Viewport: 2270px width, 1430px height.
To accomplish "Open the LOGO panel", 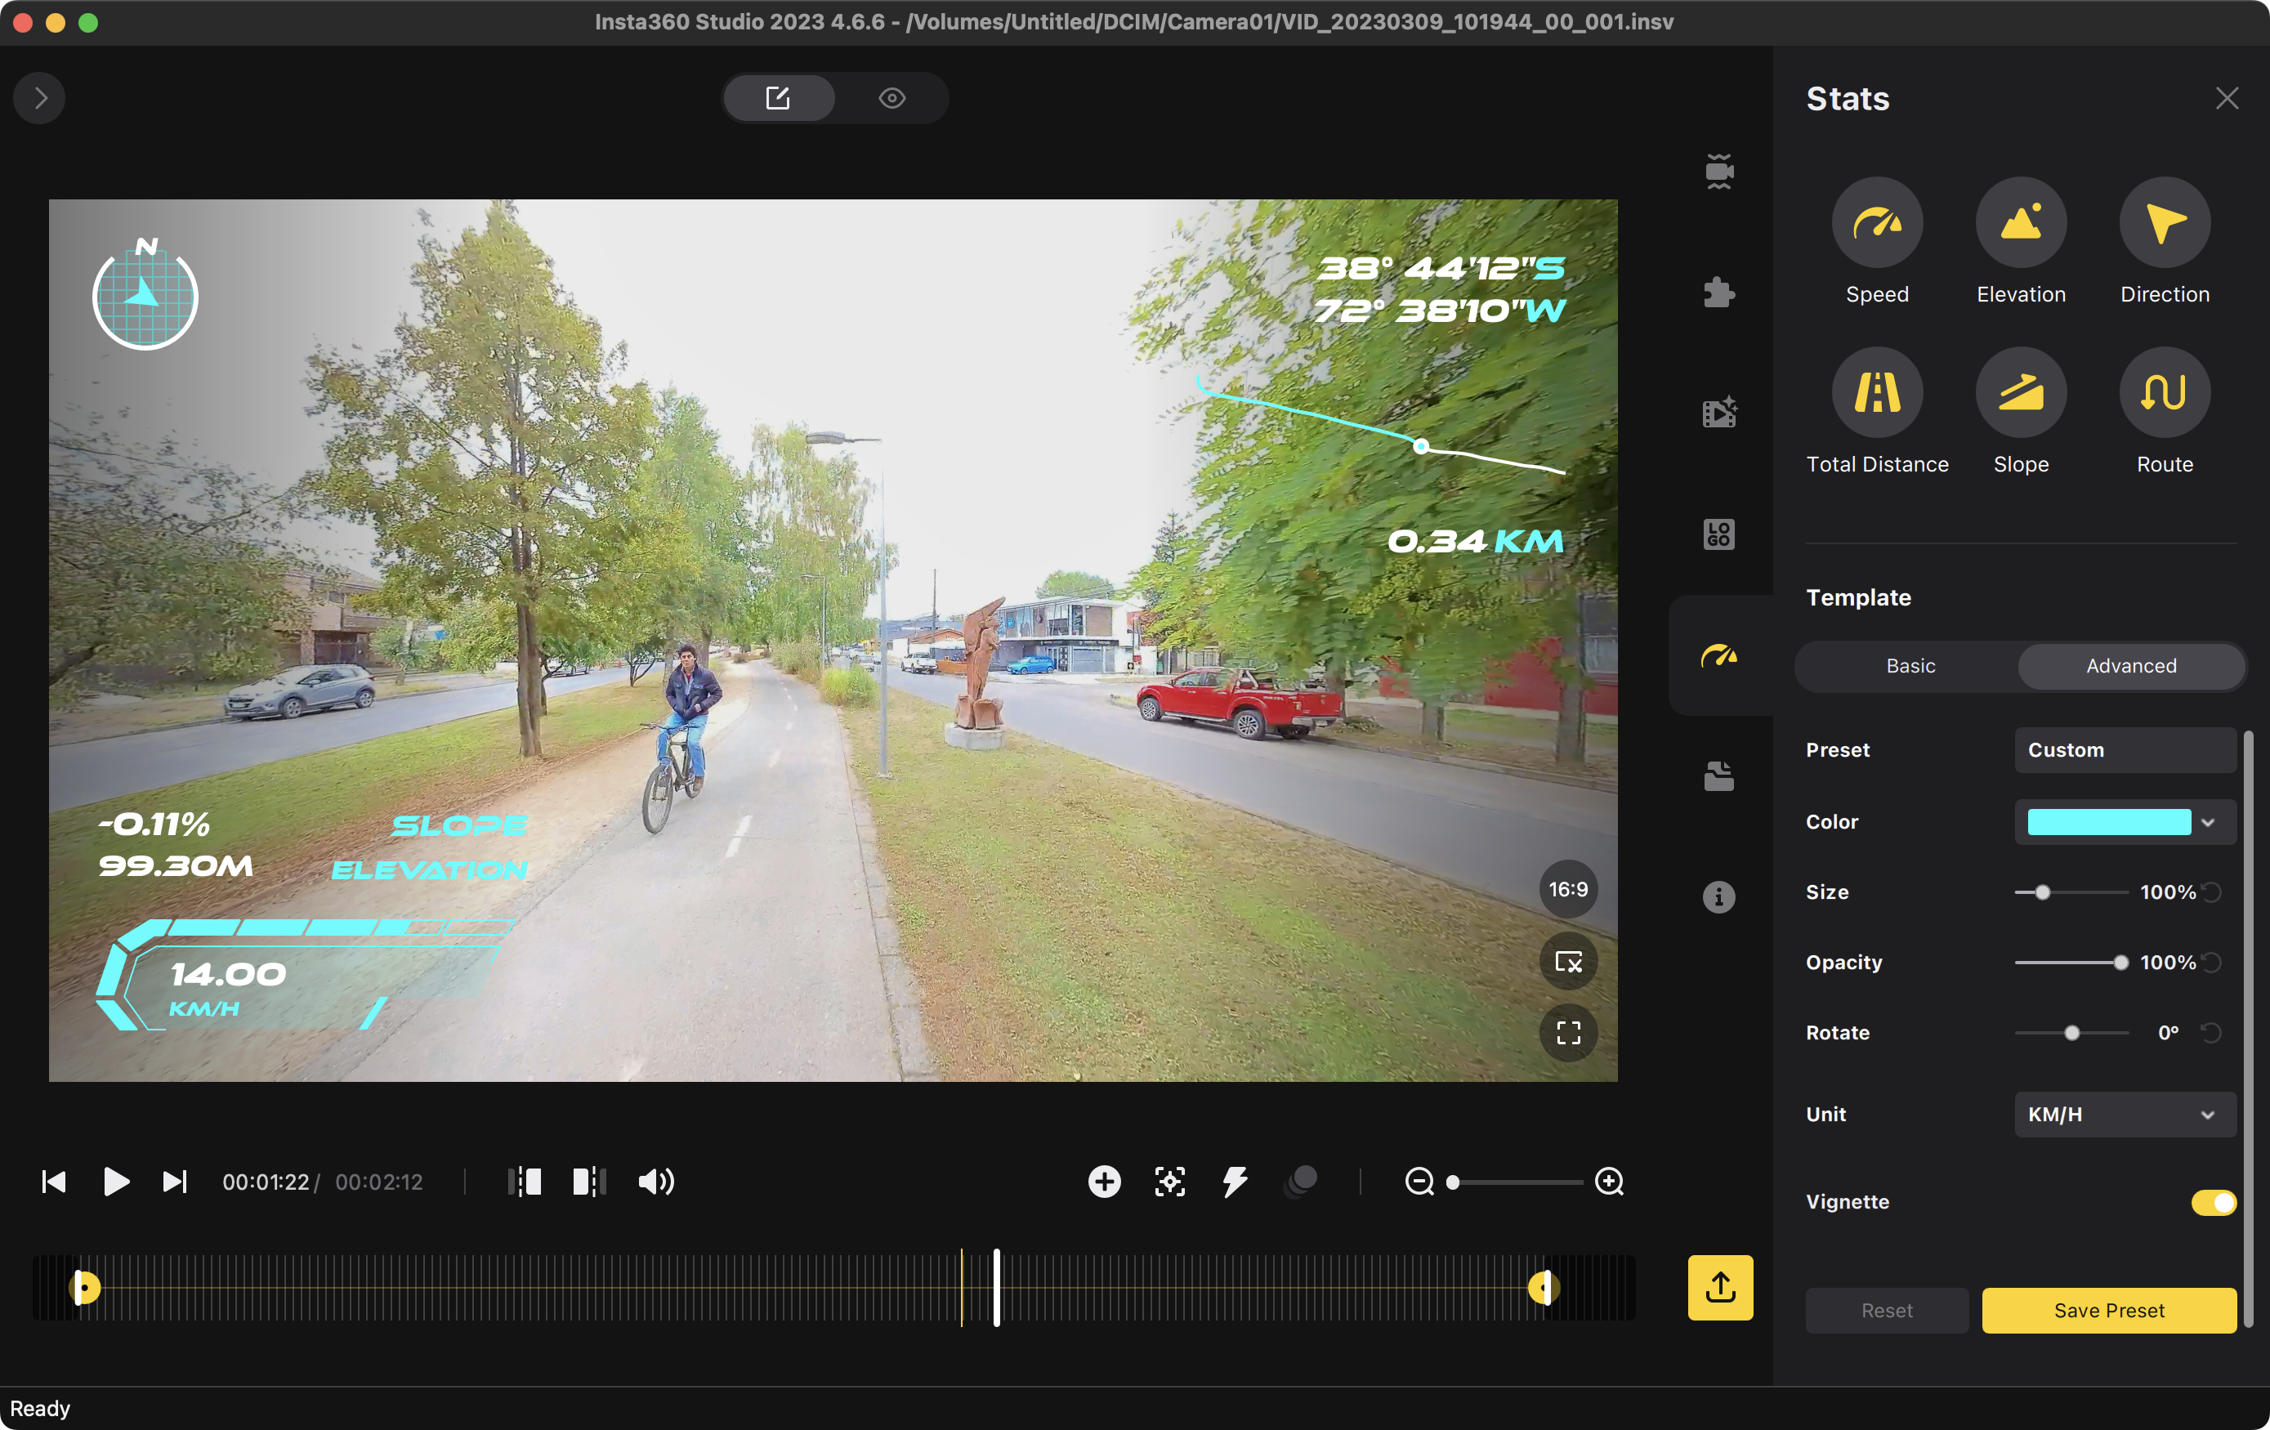I will (x=1718, y=534).
